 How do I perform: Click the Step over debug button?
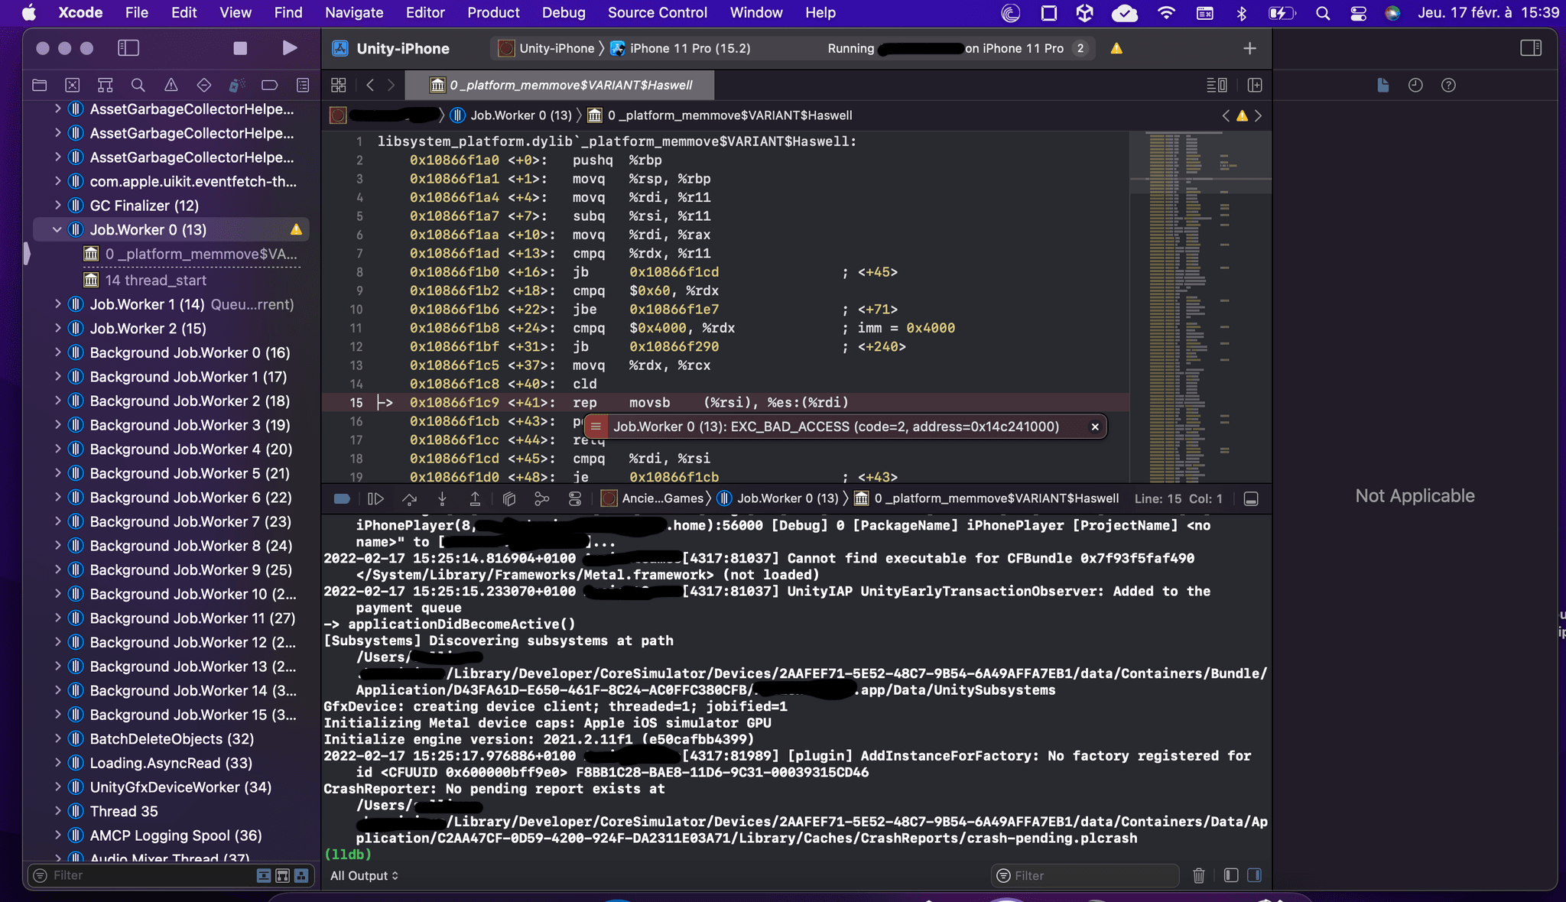(409, 498)
